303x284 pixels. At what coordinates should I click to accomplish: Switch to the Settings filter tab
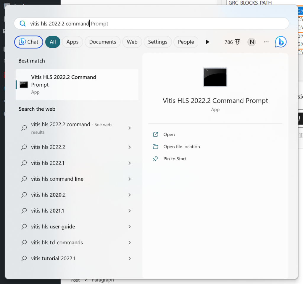point(158,42)
